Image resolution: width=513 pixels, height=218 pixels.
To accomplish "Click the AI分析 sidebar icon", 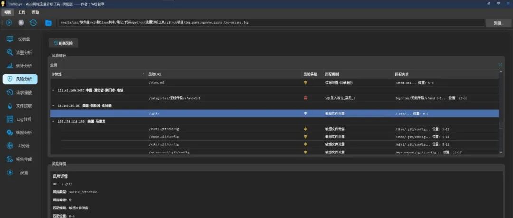I will point(10,146).
